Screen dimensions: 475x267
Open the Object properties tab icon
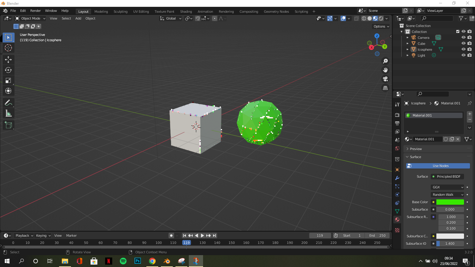[x=397, y=170]
